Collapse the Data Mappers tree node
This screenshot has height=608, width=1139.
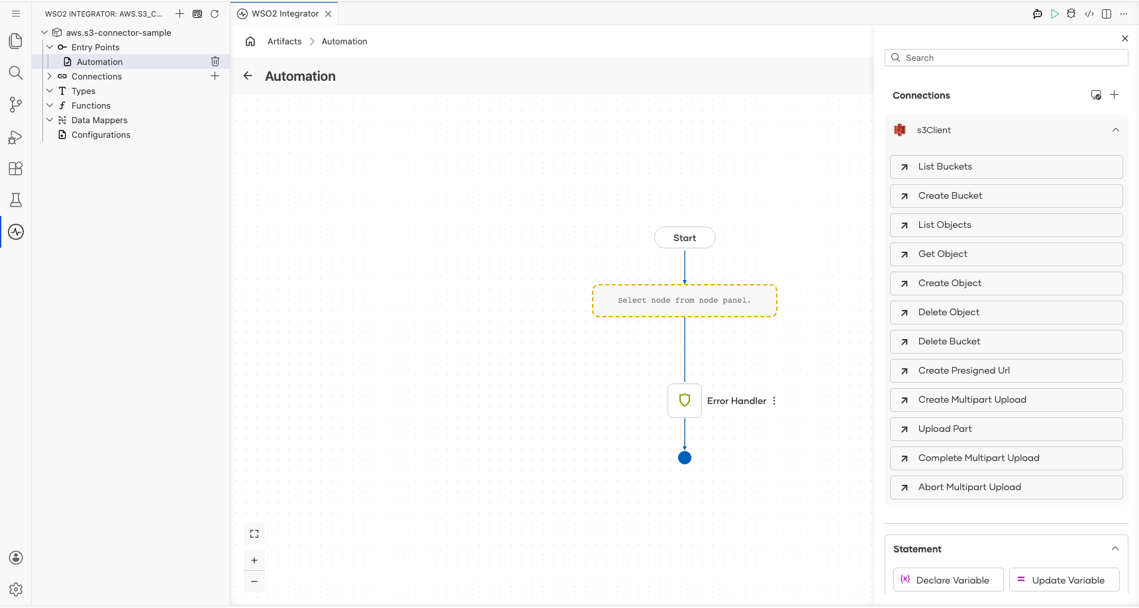(50, 120)
